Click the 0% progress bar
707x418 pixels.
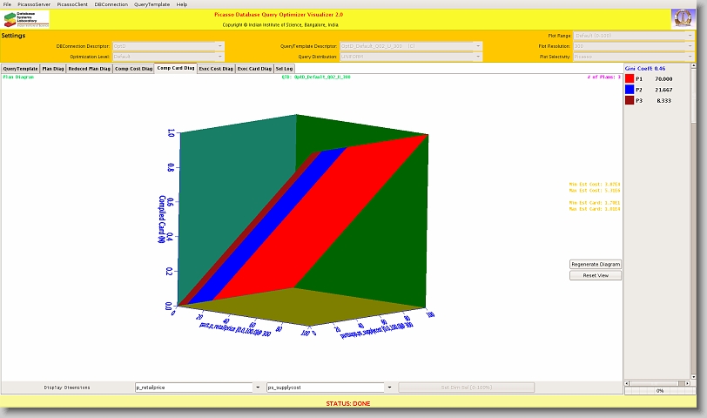click(659, 391)
